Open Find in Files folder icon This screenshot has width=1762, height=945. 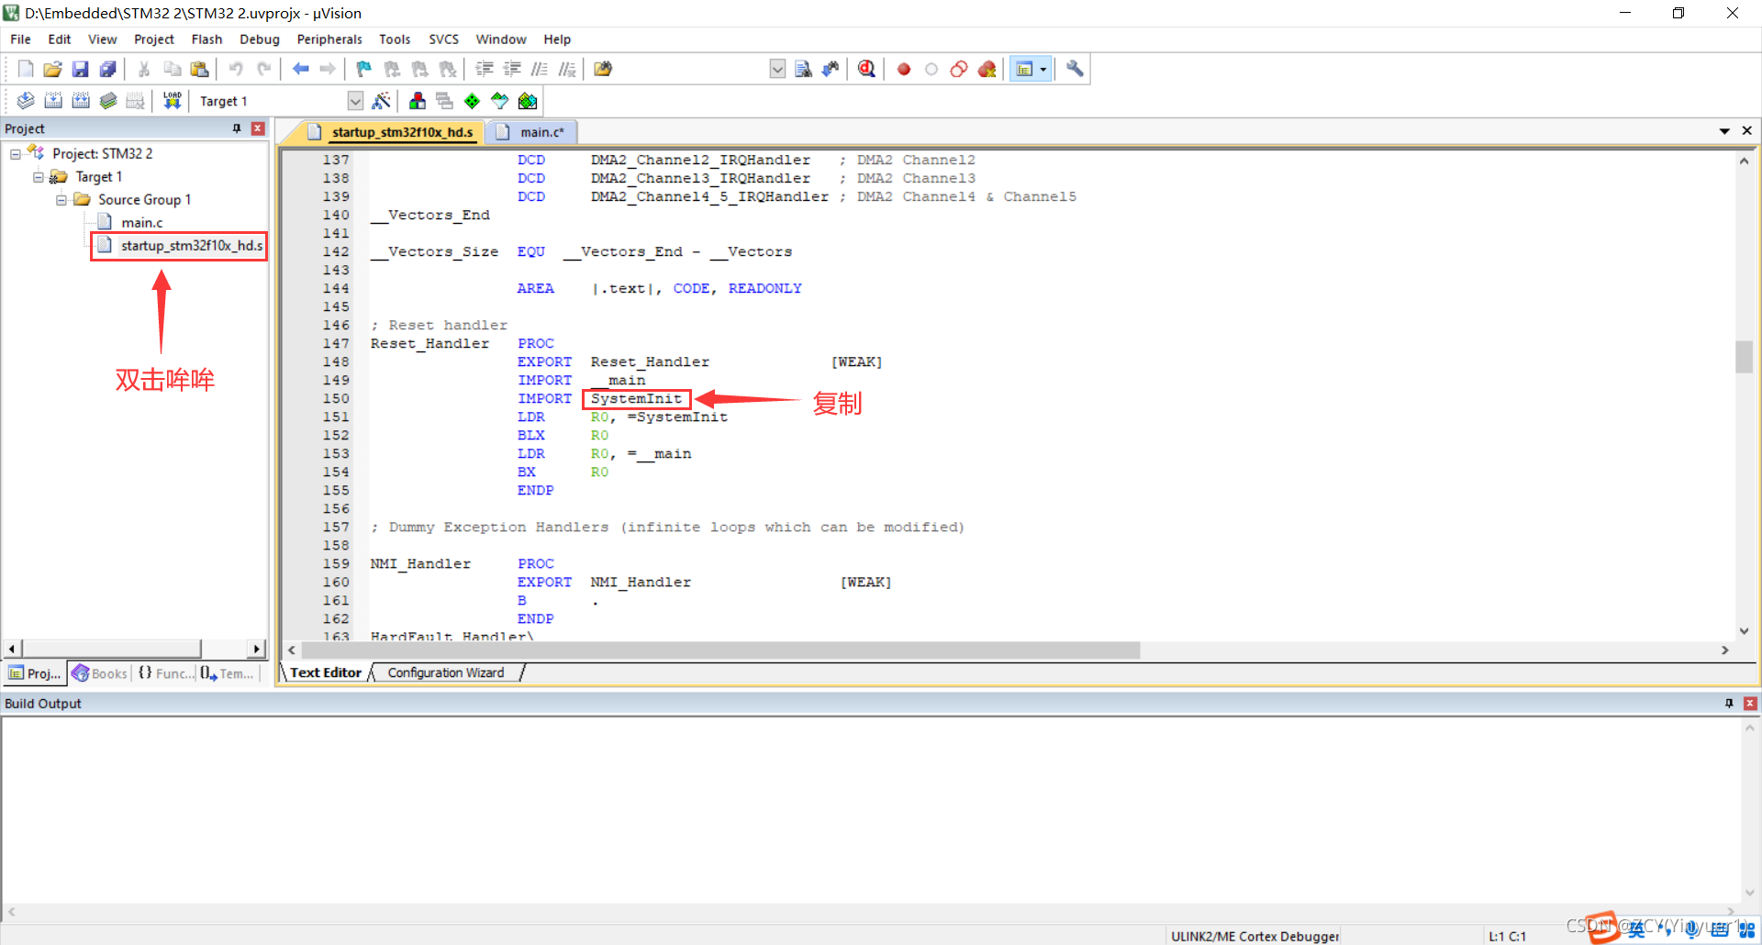coord(603,69)
